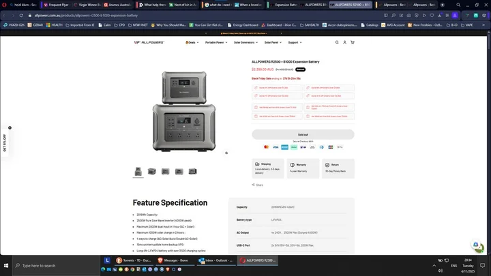Screen dimensions: 491x276
Task: Open the VAPE bookmark folder
Action: 467,25
